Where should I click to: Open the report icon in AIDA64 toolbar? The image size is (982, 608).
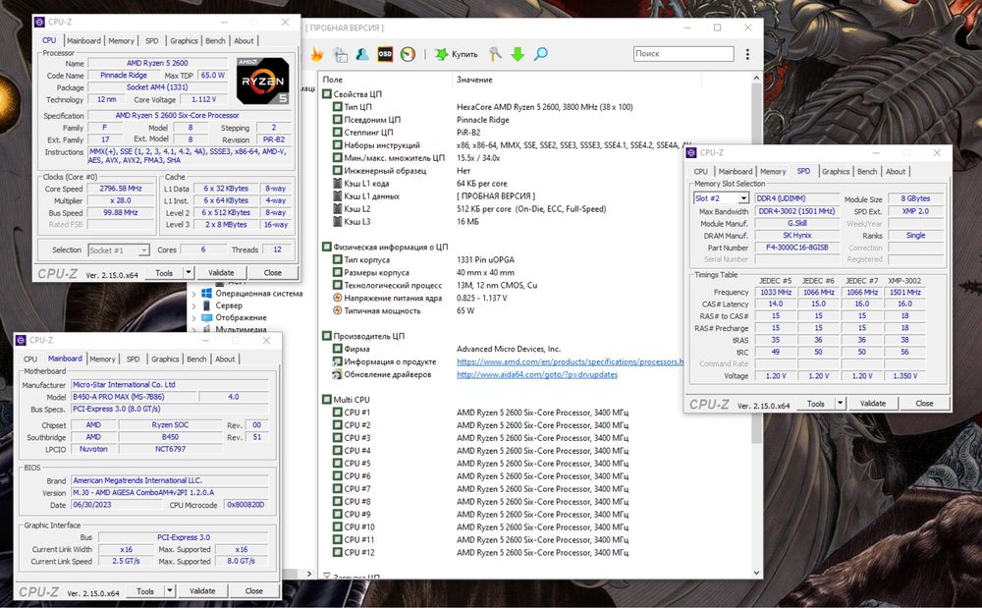pos(340,54)
